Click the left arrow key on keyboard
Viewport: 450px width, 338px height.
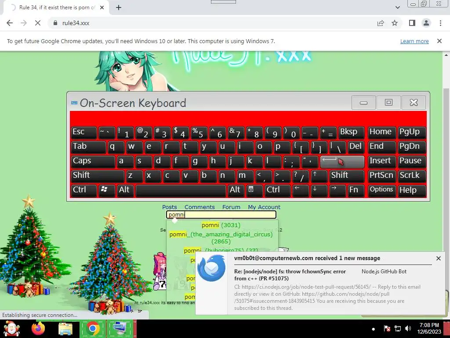point(301,190)
